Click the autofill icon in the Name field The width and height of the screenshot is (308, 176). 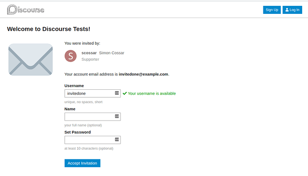click(x=117, y=116)
